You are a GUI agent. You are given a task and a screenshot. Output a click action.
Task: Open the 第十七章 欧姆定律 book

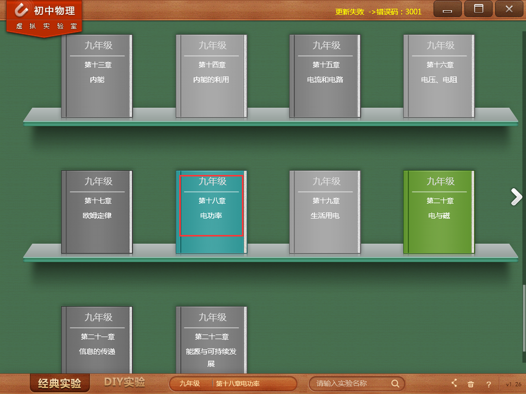pyautogui.click(x=97, y=212)
